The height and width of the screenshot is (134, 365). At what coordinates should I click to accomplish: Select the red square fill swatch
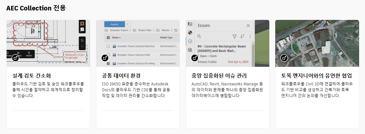pyautogui.click(x=82, y=24)
